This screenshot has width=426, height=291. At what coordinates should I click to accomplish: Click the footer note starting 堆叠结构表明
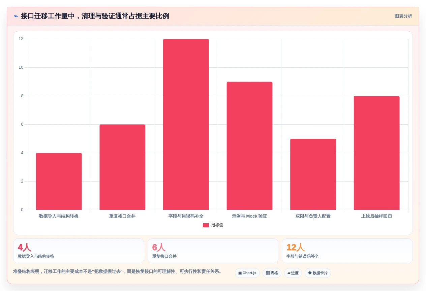click(118, 271)
